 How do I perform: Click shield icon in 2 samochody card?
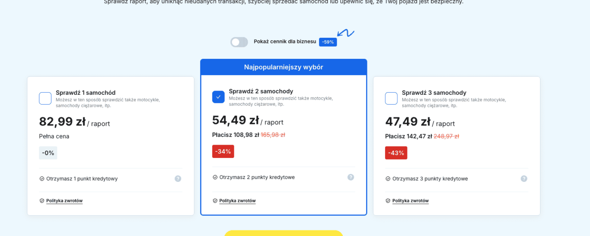coord(215,201)
